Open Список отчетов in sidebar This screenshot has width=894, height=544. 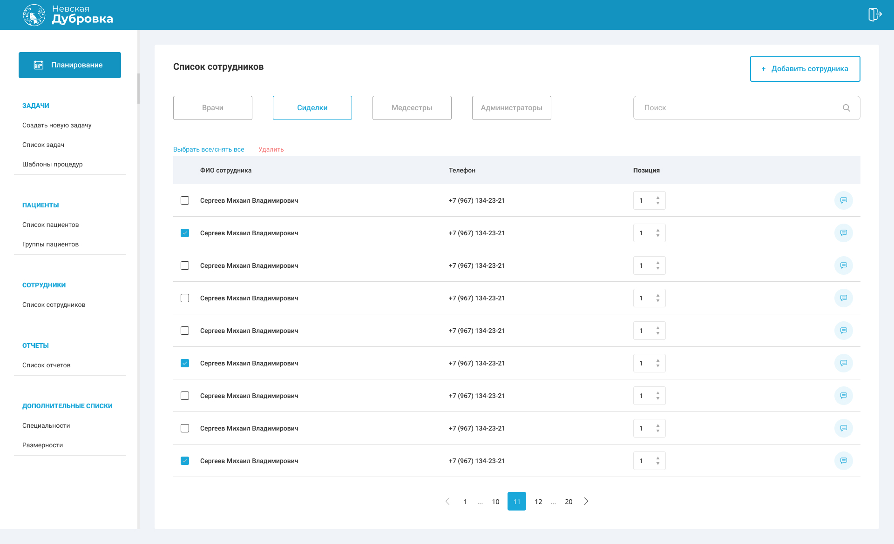[x=47, y=365]
